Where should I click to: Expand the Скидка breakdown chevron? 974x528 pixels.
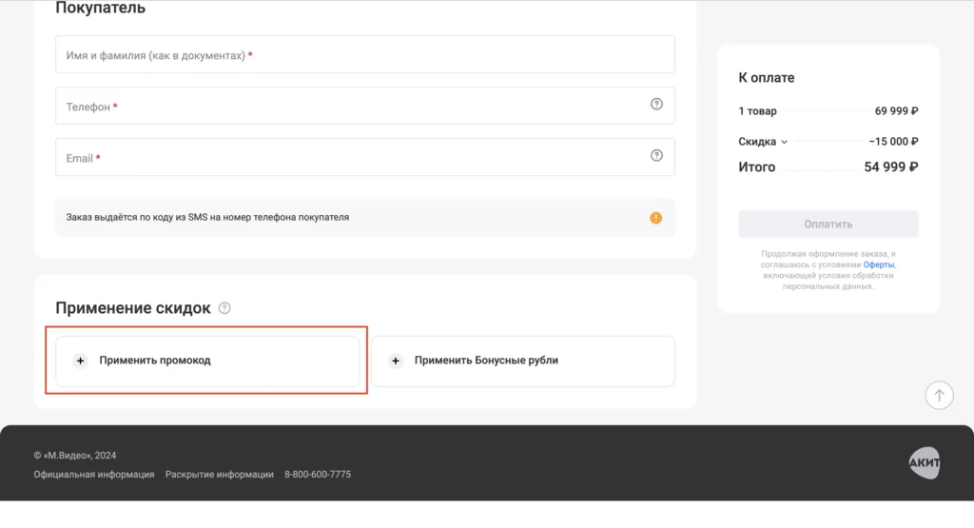[x=785, y=142]
